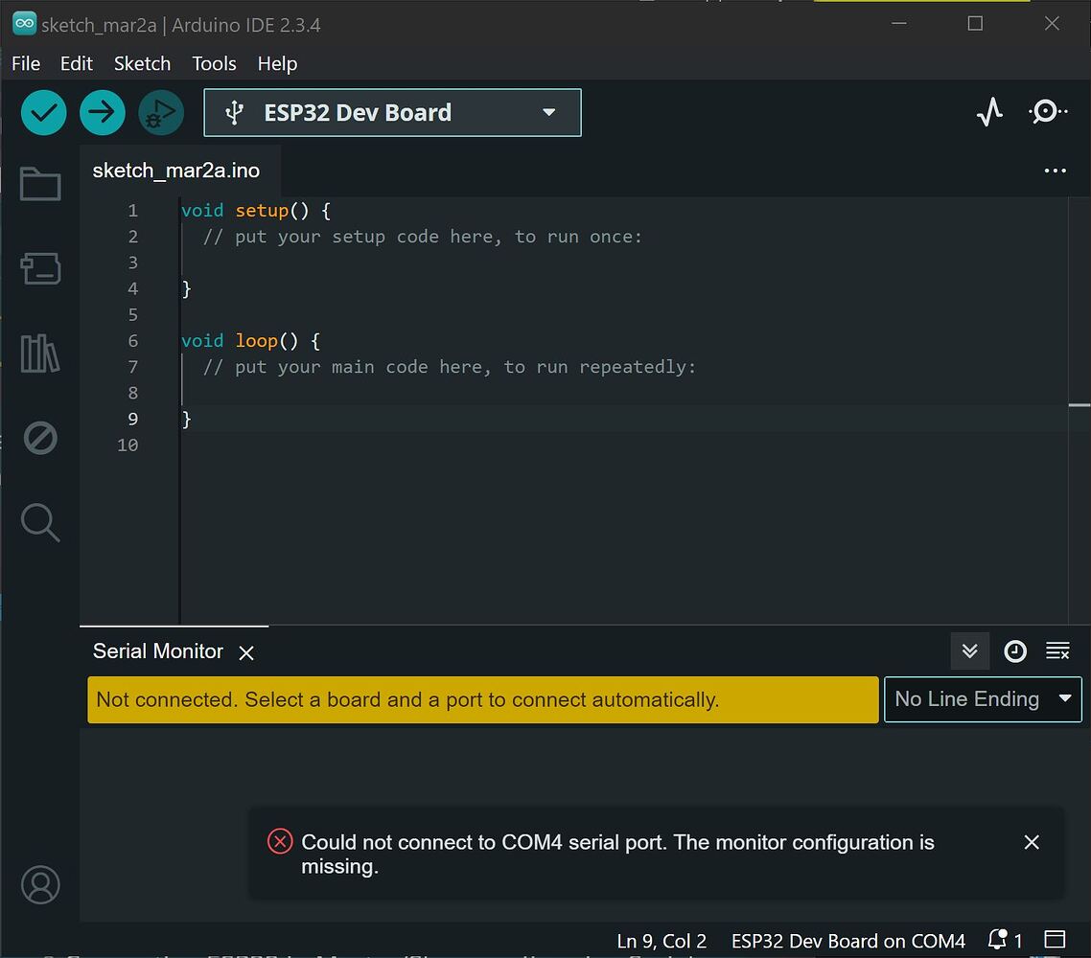Open the Serial Plotter icon
1091x958 pixels.
(989, 111)
